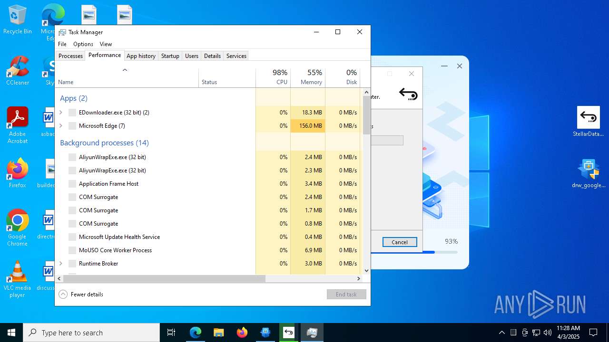609x342 pixels.
Task: Click the horizontal scrollbar thumb in process list
Action: 164,279
